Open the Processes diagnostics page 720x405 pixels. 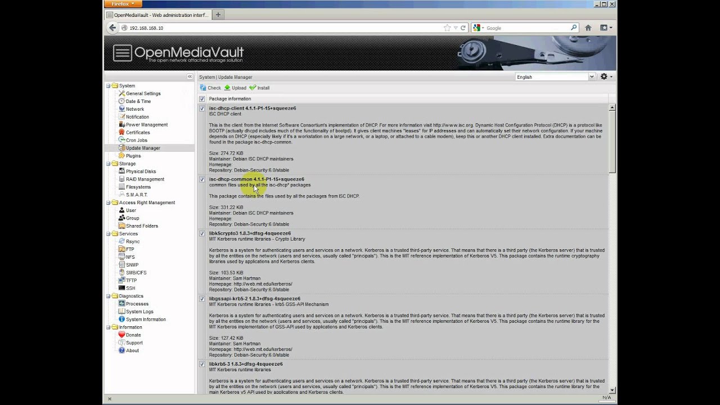click(137, 304)
